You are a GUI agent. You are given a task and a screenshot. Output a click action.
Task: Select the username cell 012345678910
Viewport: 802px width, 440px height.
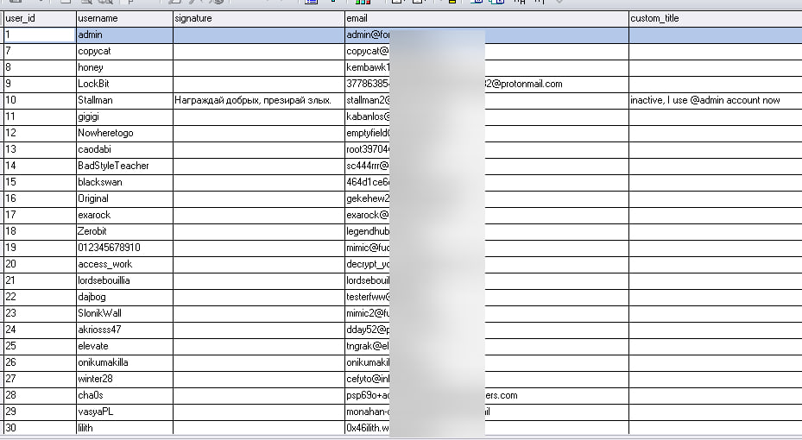pyautogui.click(x=125, y=248)
